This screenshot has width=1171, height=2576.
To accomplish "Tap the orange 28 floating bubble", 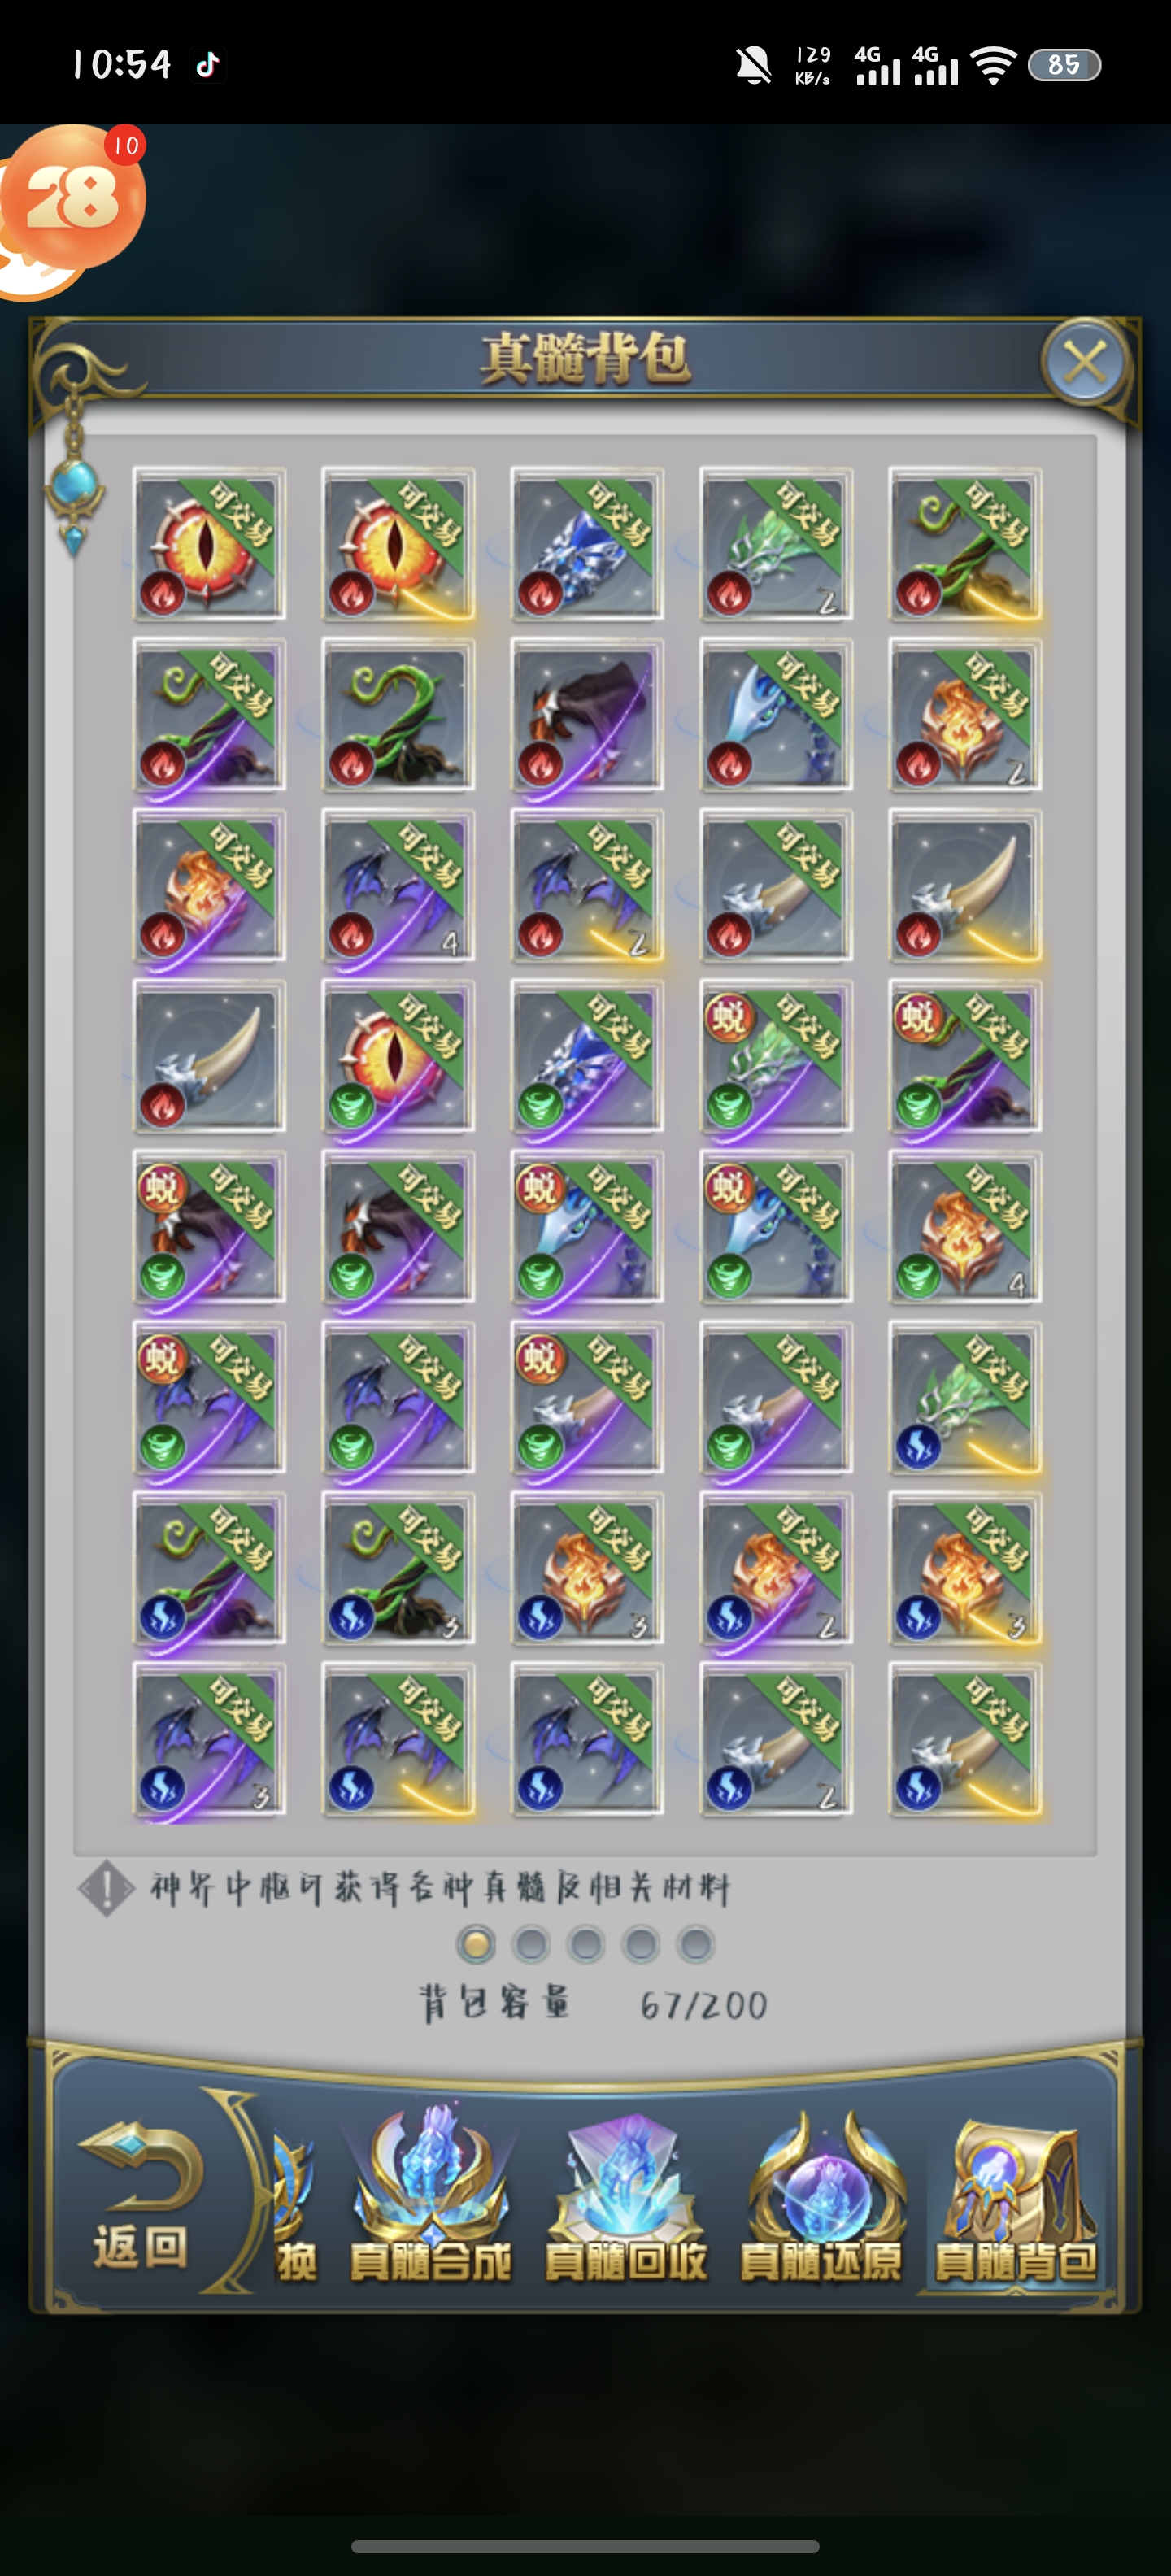I will [72, 200].
